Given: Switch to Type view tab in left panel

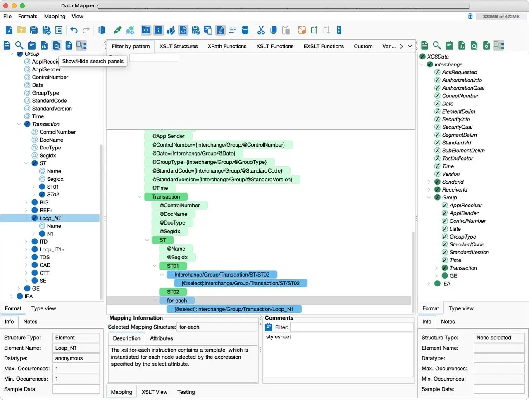Looking at the screenshot, I should [43, 309].
